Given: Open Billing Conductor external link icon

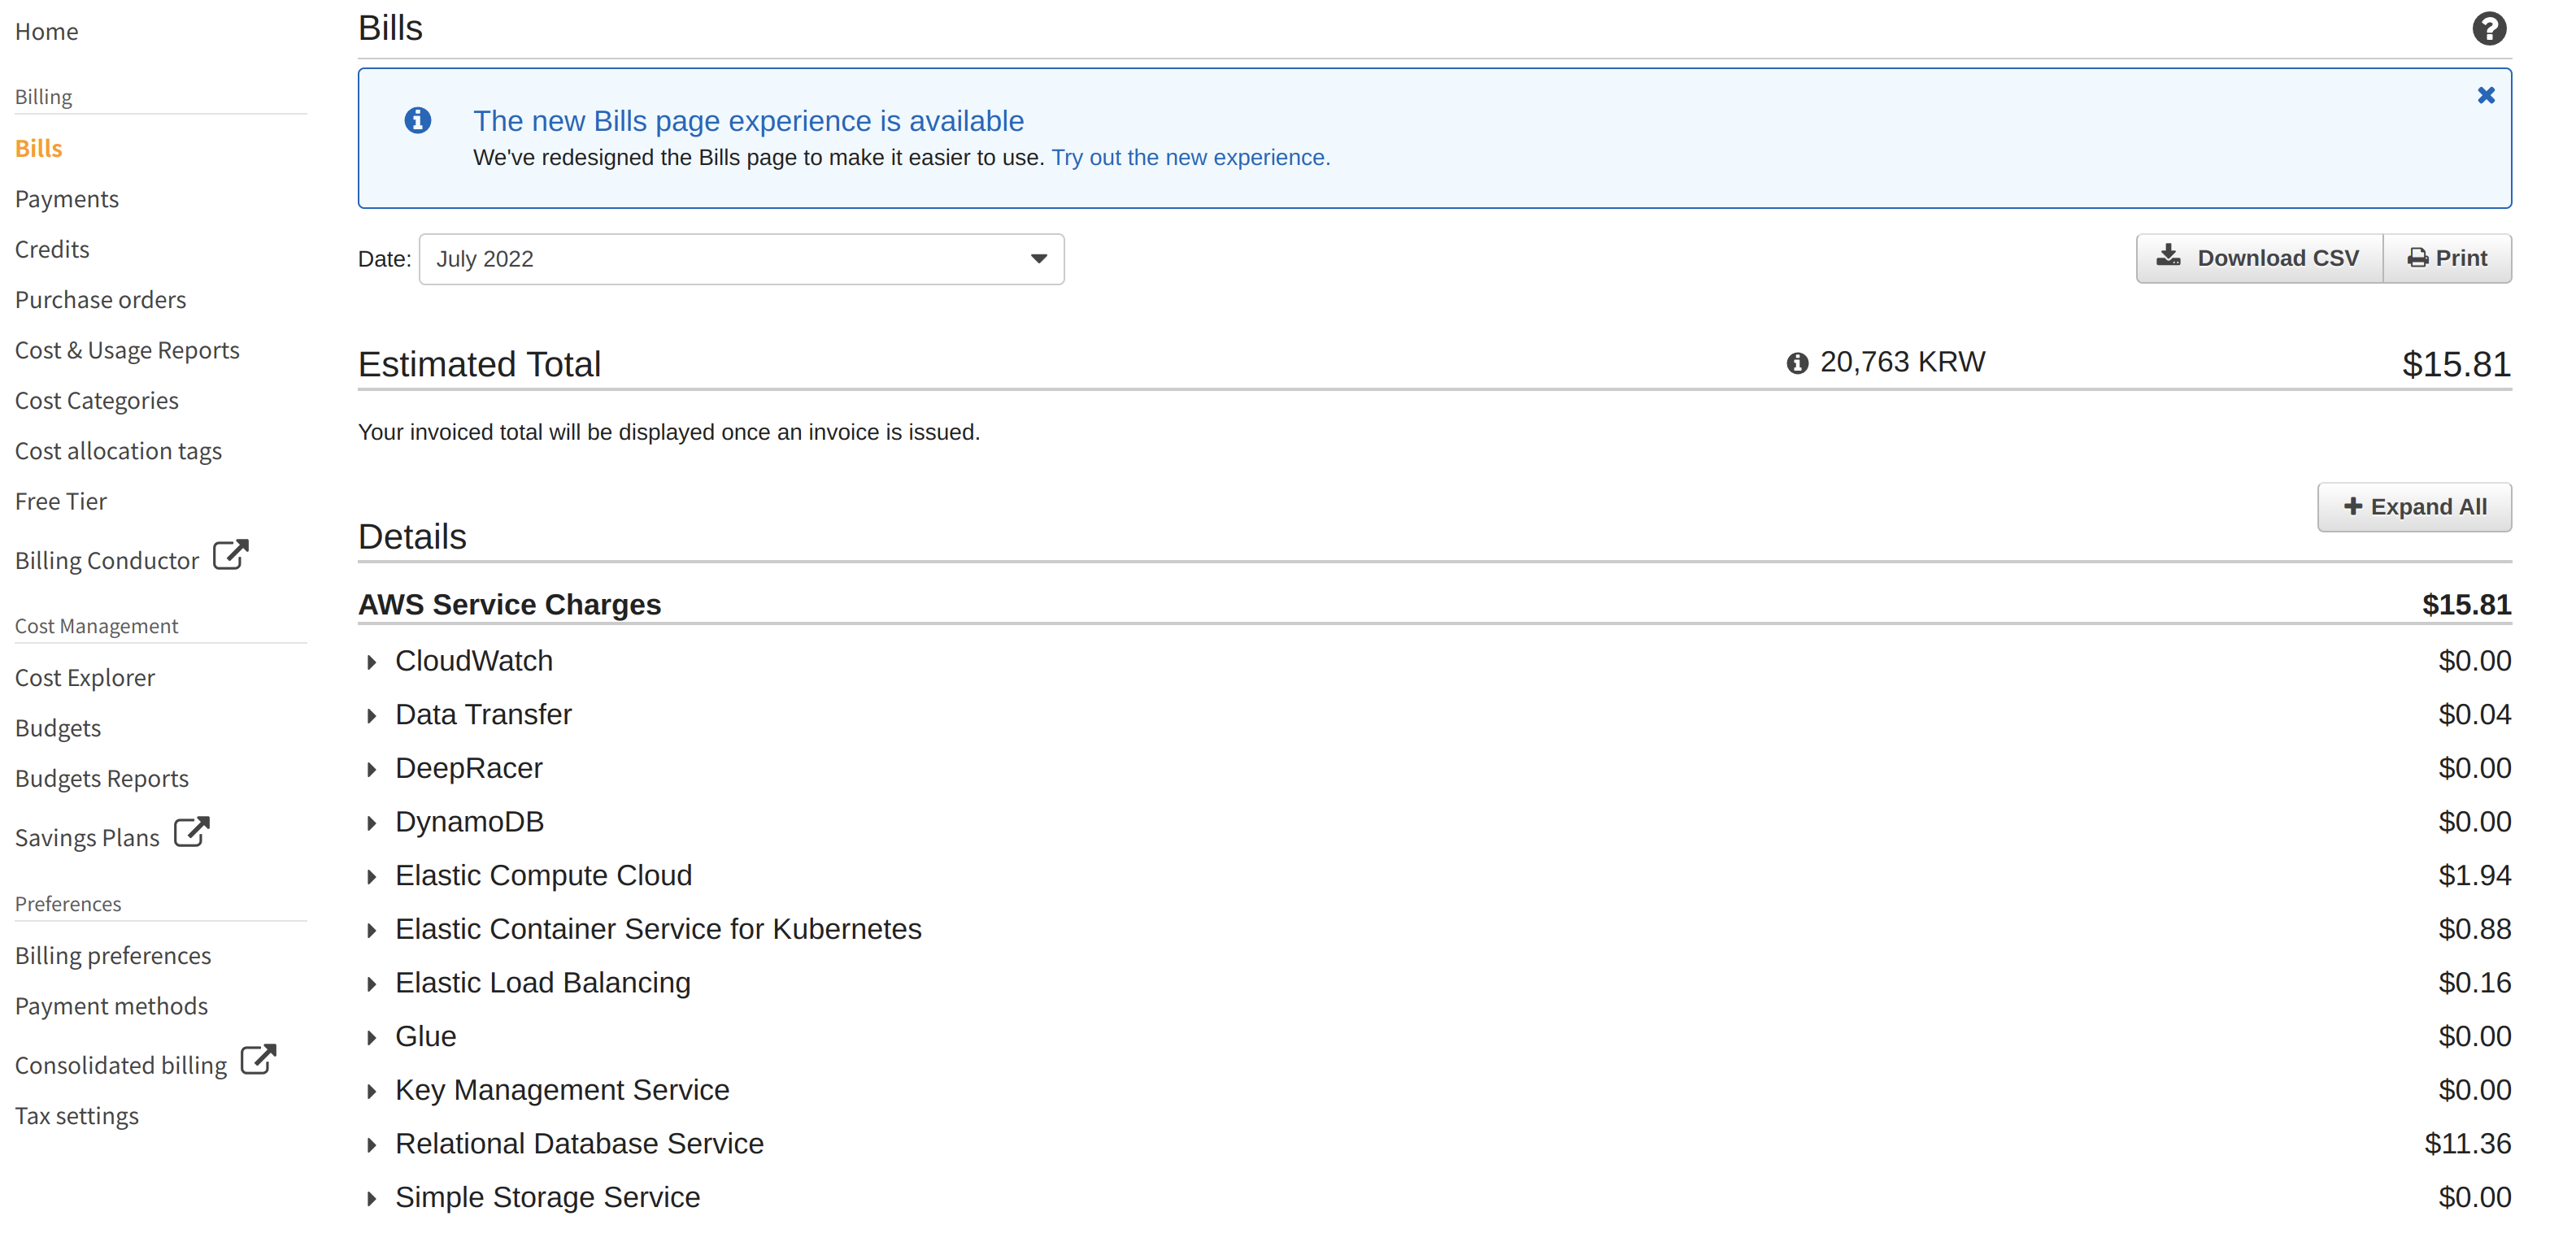Looking at the screenshot, I should (x=231, y=556).
